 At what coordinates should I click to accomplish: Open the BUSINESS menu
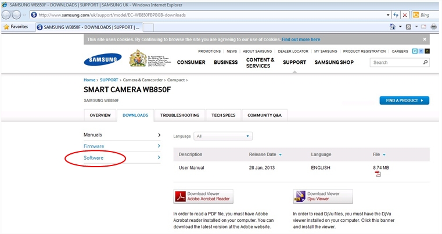point(225,62)
